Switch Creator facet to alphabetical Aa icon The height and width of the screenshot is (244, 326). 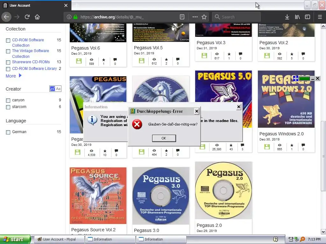tap(58, 89)
